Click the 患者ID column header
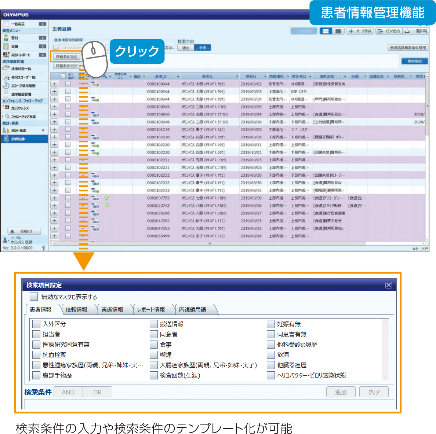Viewport: 436px width, 434px height. pos(161,76)
